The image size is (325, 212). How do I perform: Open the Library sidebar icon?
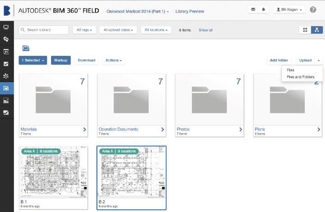point(6,88)
